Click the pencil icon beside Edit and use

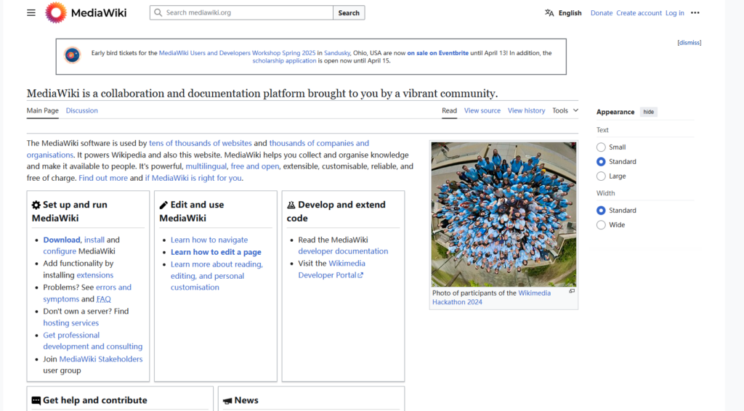(163, 205)
